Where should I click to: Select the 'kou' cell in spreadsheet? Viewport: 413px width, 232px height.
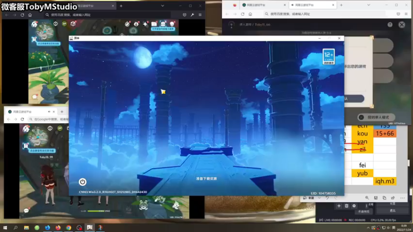[362, 134]
